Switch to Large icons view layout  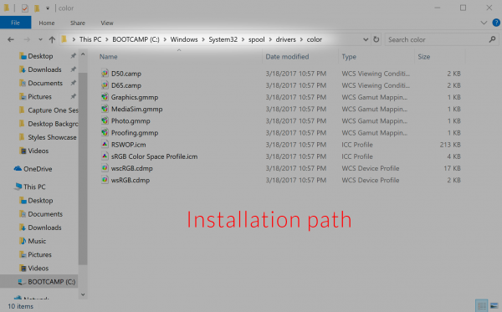(x=494, y=305)
